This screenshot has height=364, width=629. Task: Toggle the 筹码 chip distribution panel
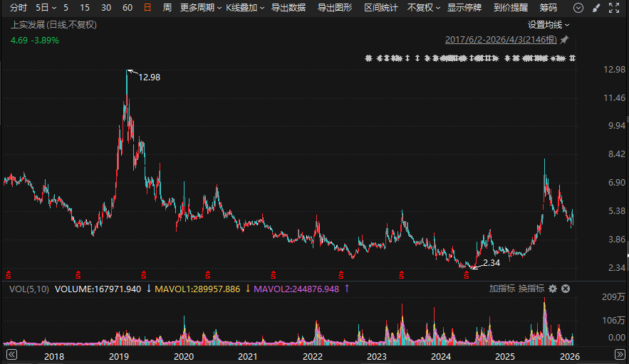[549, 8]
